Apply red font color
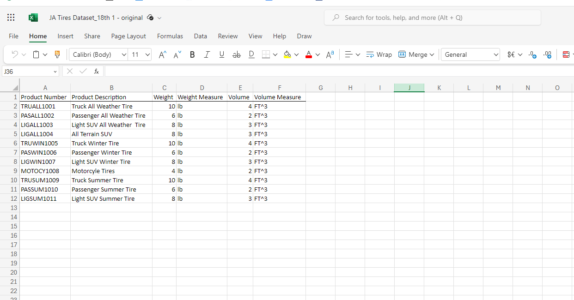 pos(309,54)
